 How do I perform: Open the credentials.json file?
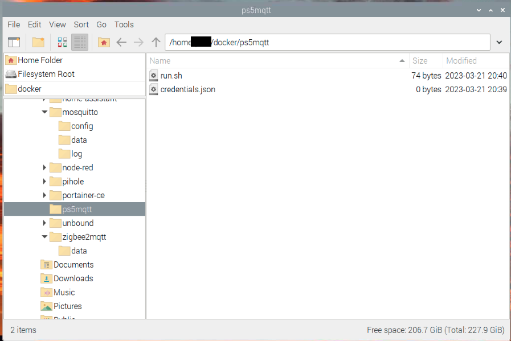[x=188, y=89]
